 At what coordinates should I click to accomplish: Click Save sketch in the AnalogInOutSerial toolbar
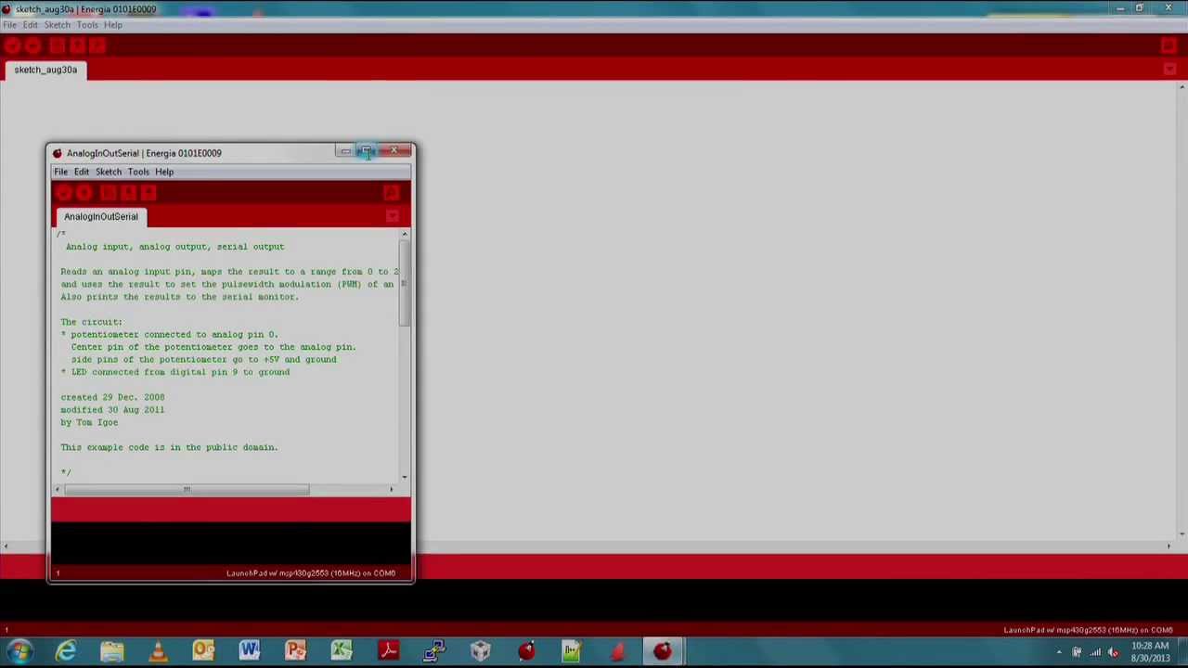[148, 193]
